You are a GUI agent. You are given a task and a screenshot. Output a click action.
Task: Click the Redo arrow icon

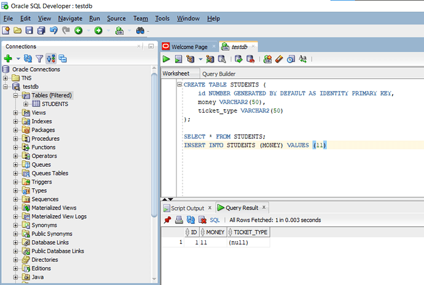[x=66, y=31]
